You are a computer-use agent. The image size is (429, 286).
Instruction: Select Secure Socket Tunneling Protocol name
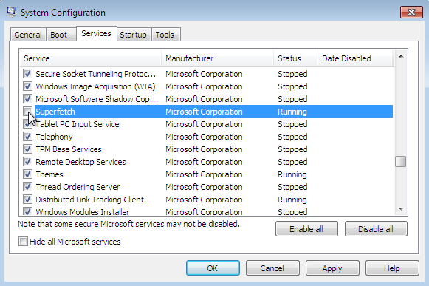96,74
